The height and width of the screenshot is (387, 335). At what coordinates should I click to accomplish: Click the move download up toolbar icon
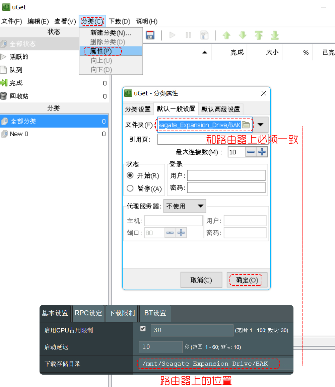click(226, 35)
